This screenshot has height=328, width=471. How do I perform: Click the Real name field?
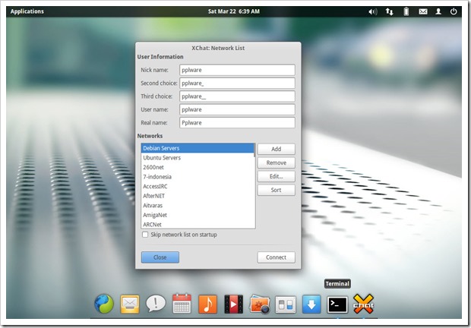[237, 123]
